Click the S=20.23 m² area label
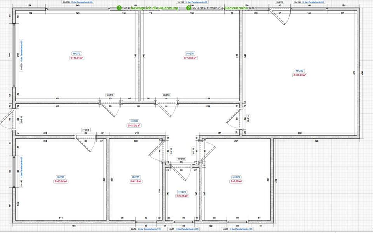Screen dimensions: 373x233 pos(299,75)
